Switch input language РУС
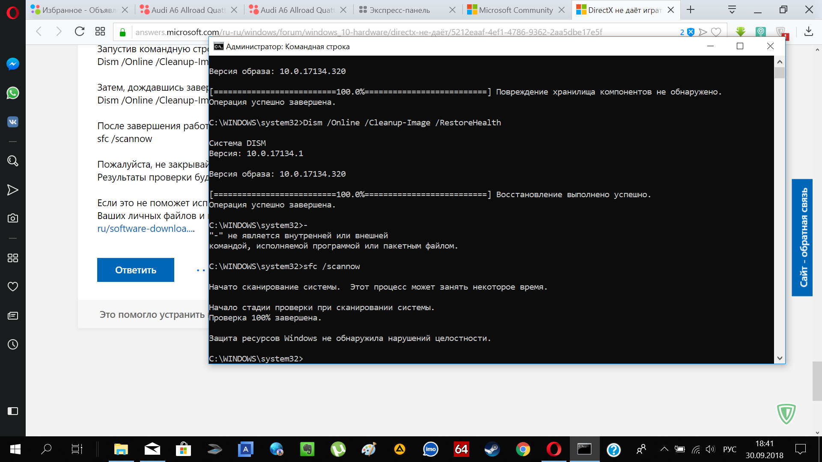The width and height of the screenshot is (822, 462). coord(730,449)
